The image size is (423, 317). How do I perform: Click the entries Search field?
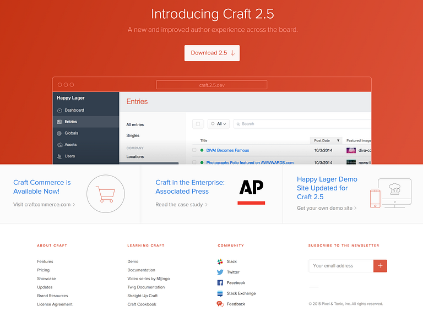pos(302,124)
